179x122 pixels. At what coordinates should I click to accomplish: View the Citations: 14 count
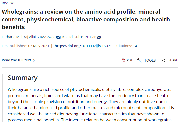click(x=127, y=46)
